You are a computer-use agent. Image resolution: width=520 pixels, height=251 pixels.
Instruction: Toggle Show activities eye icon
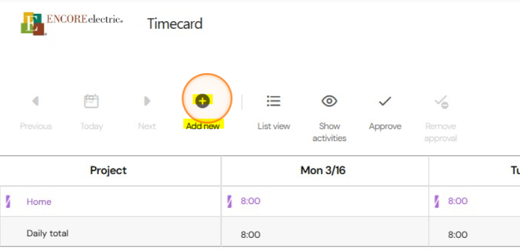tap(329, 101)
